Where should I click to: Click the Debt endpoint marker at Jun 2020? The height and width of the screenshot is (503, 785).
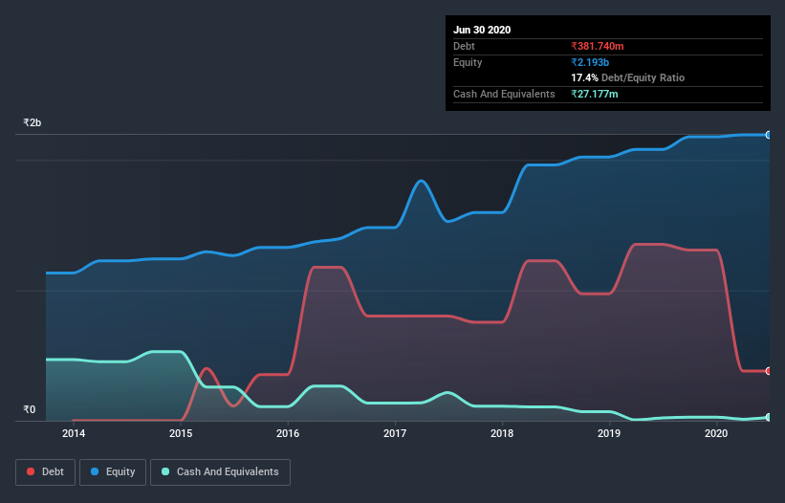(x=769, y=371)
